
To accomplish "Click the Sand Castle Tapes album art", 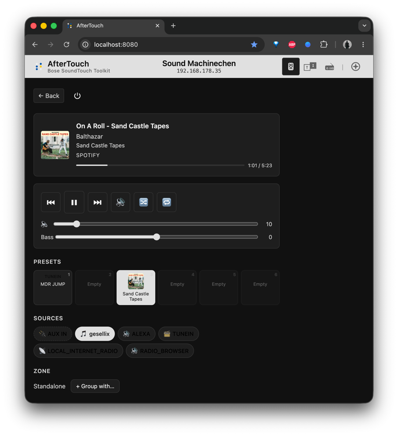I will coord(55,145).
